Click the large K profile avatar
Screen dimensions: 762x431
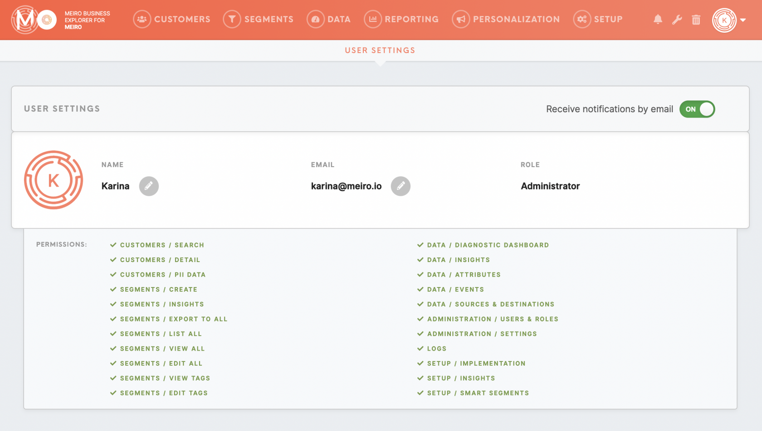point(54,180)
